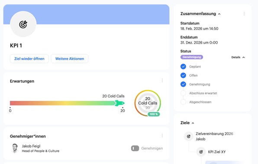Collapse the Zusammenfassung section
Screen dimensions: 258x164
click(x=219, y=14)
